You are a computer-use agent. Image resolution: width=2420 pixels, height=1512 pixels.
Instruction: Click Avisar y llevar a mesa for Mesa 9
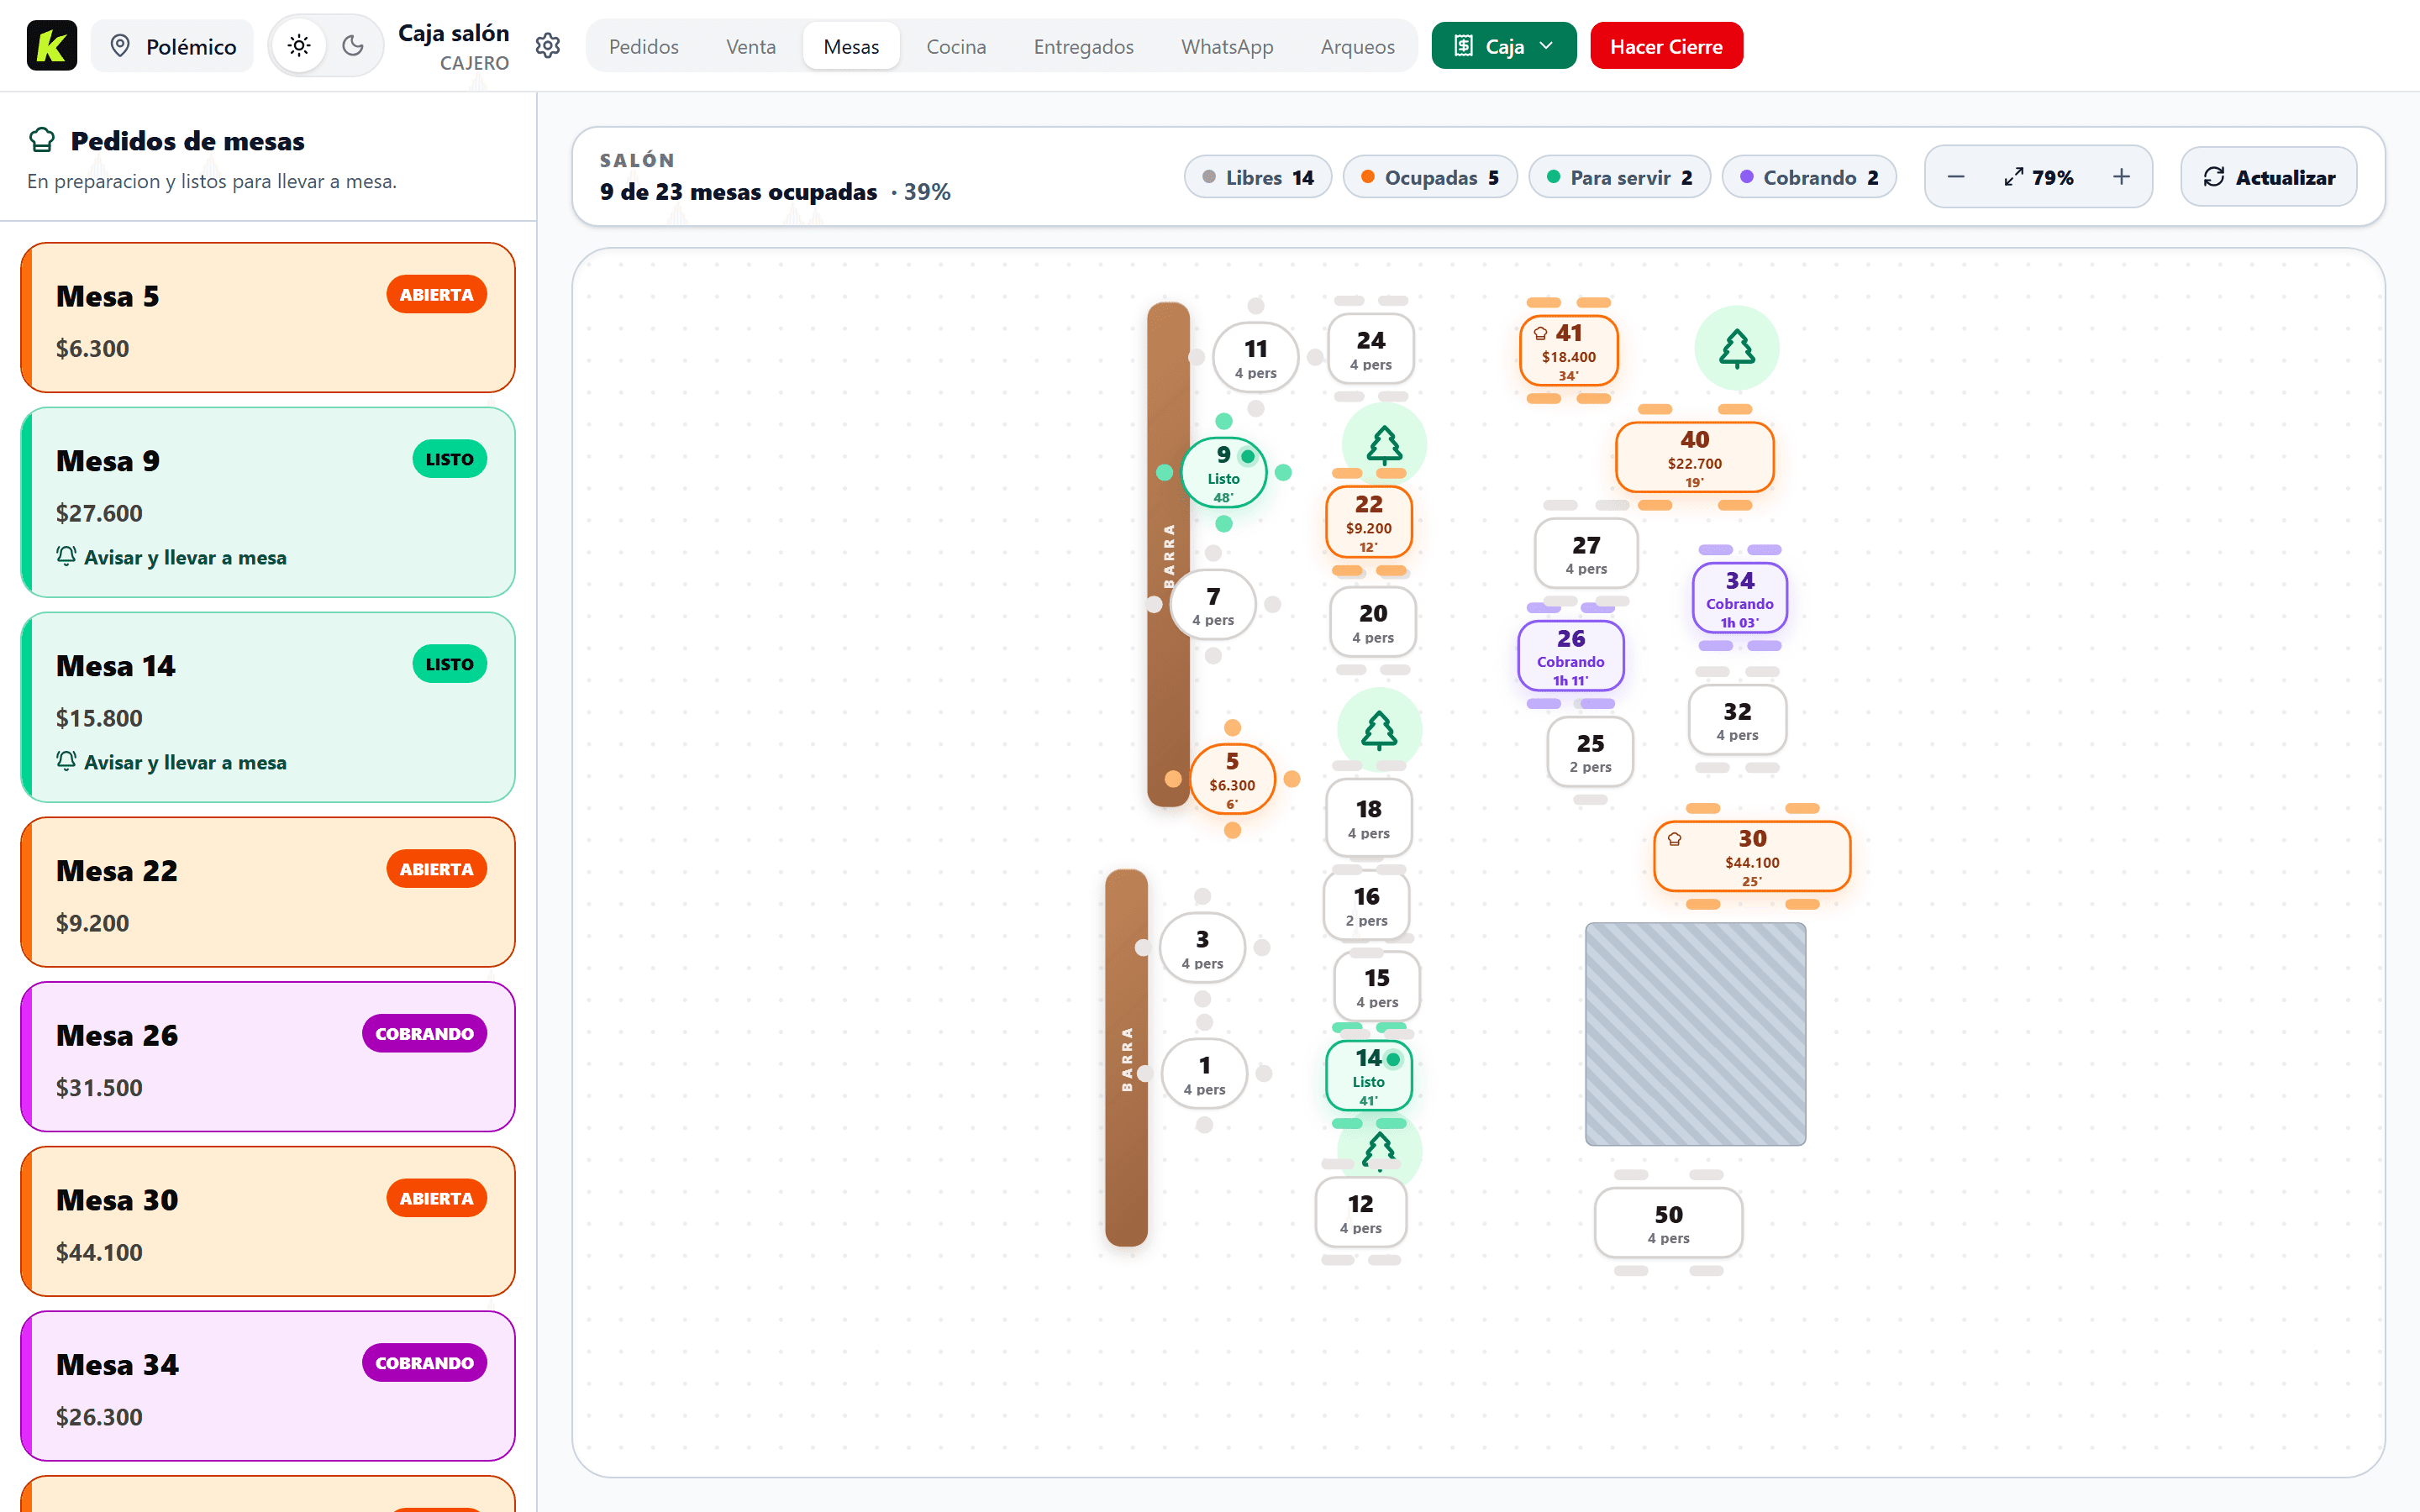click(x=172, y=557)
